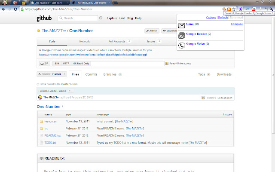Click the Admin button
This screenshot has height=172, width=275.
(152, 31)
